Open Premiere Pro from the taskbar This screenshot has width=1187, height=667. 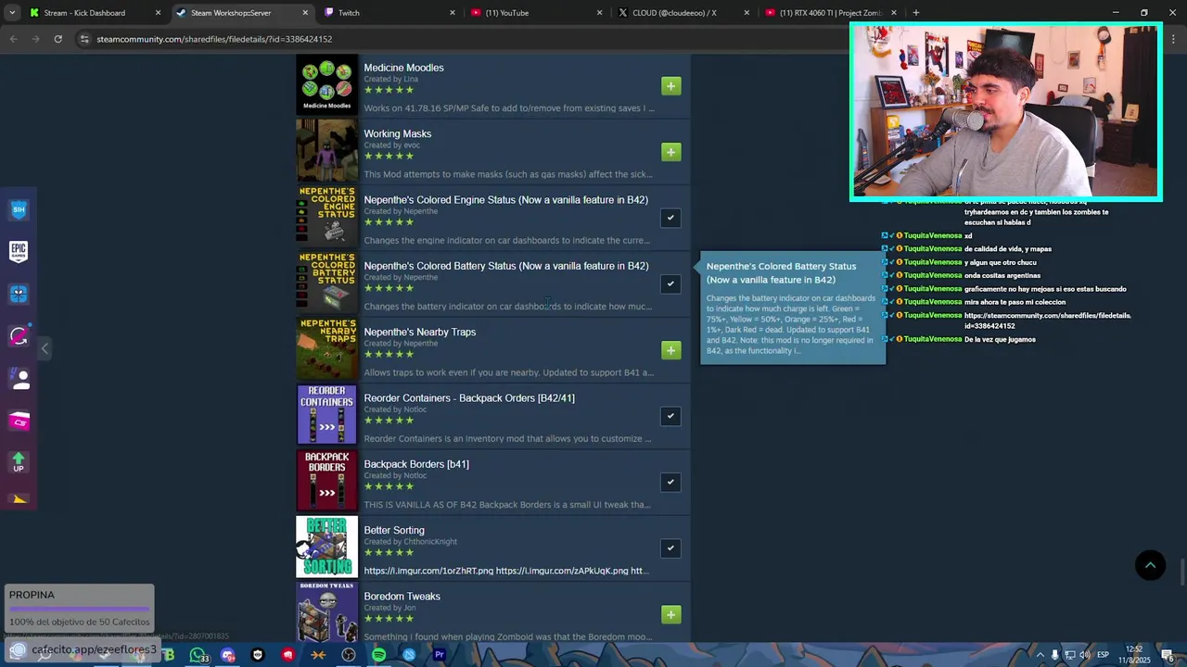pos(440,655)
